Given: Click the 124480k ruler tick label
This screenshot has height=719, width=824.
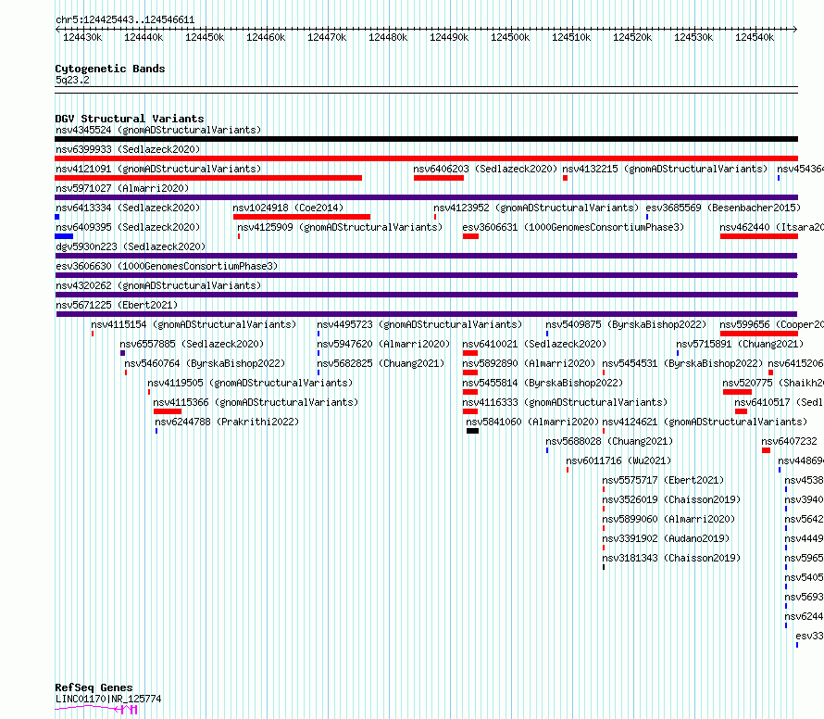Looking at the screenshot, I should coord(388,37).
